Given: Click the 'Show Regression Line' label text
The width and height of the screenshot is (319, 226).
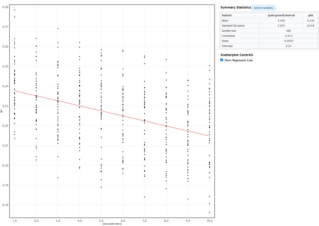Looking at the screenshot, I should (x=238, y=60).
